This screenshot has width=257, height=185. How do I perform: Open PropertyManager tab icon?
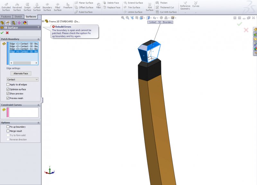click(x=8, y=23)
